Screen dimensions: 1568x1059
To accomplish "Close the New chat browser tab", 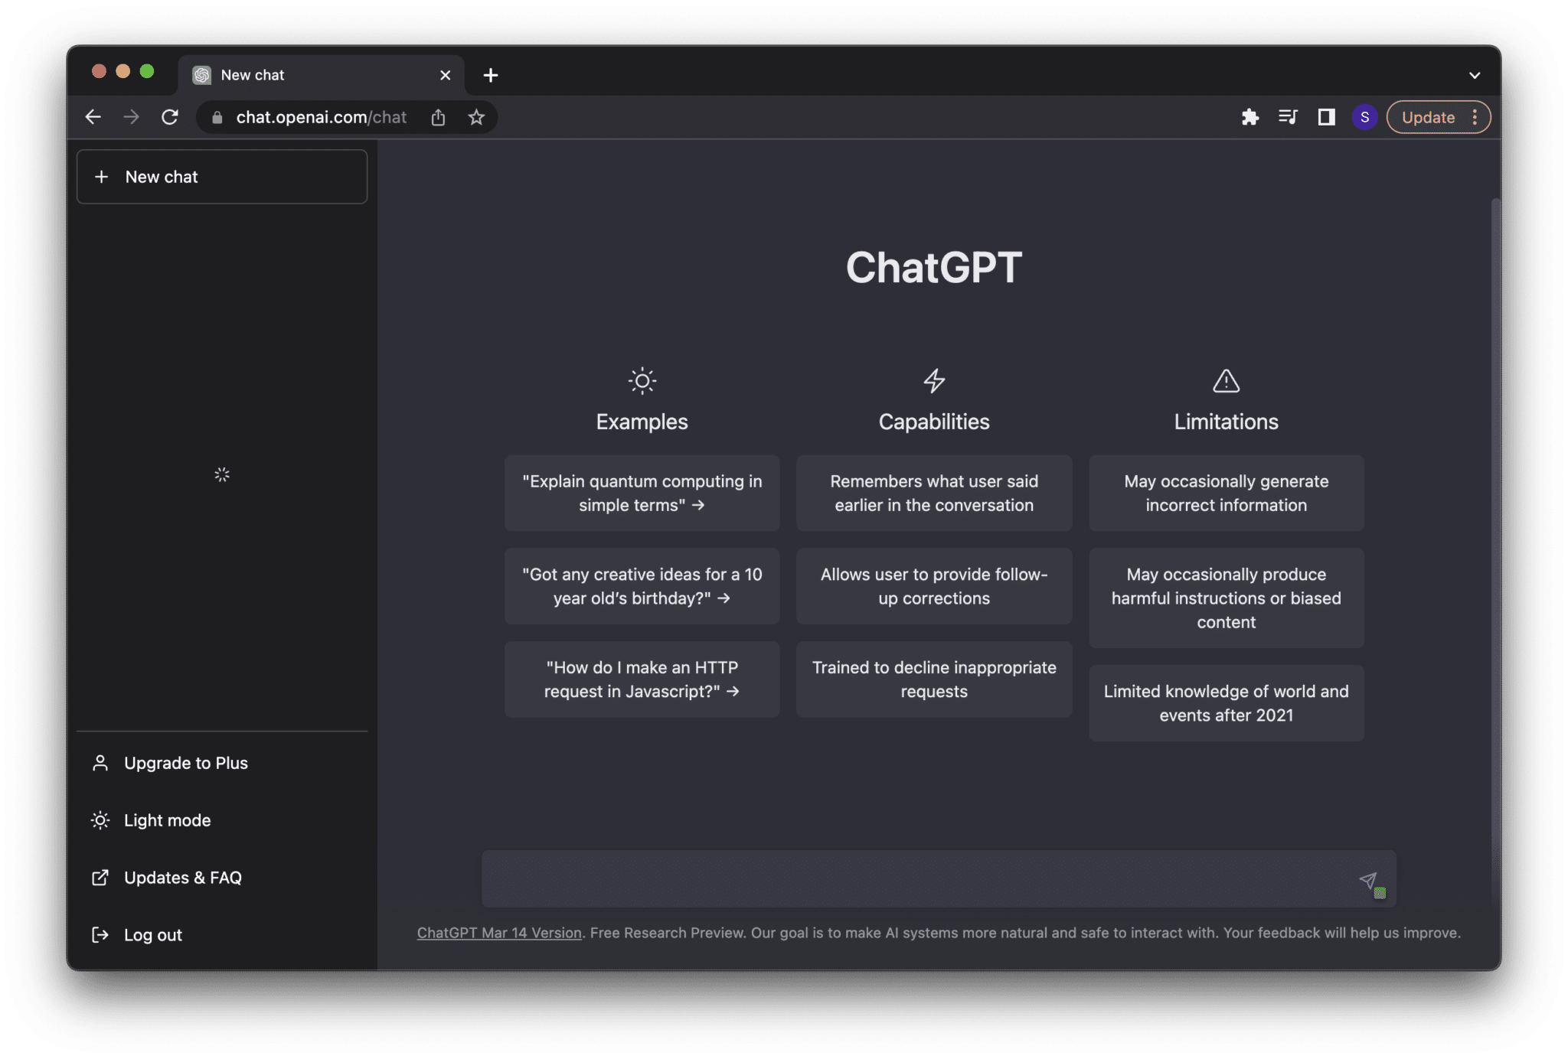I will click(x=445, y=75).
